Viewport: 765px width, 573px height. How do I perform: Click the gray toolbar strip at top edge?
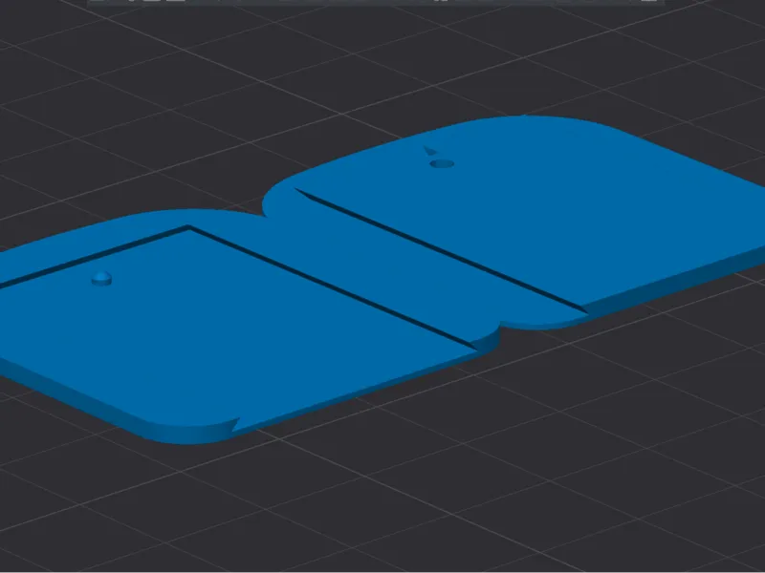tap(376, 3)
